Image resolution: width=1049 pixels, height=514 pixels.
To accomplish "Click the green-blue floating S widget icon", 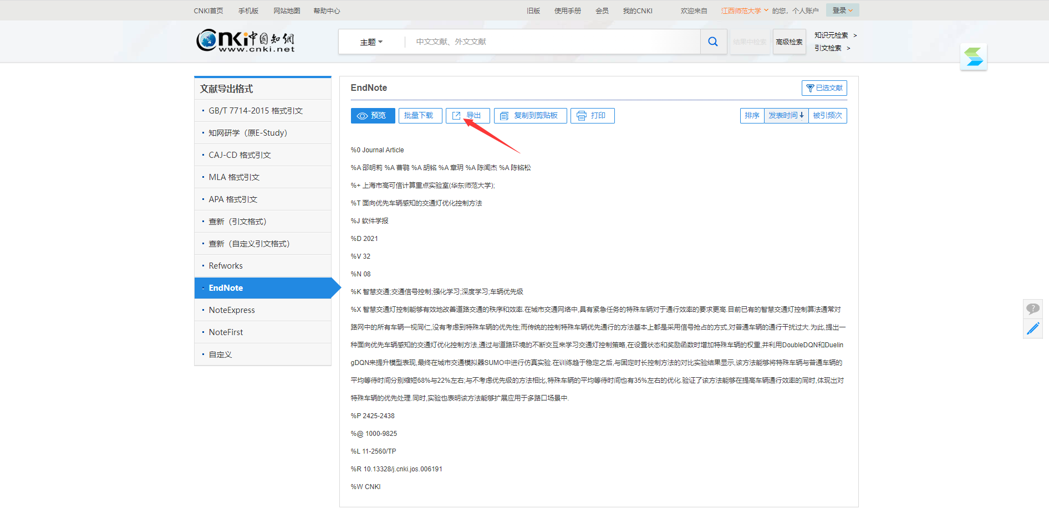I will 974,57.
